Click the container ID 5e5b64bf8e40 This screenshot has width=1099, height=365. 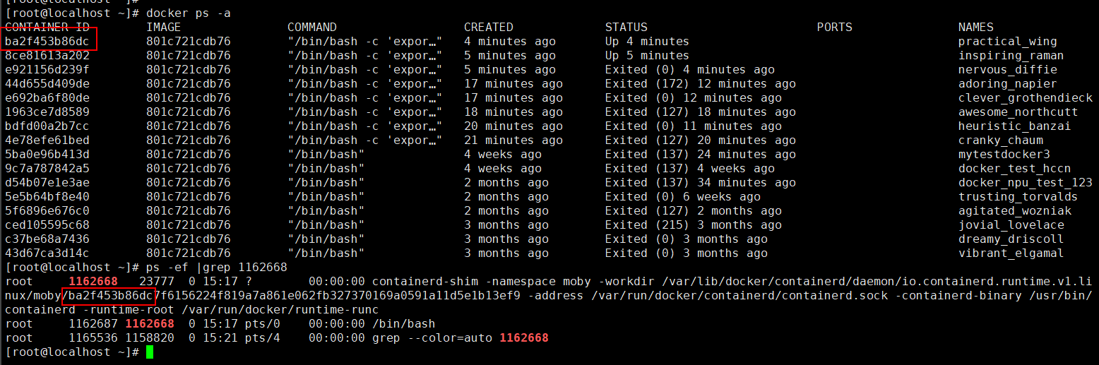click(x=47, y=197)
